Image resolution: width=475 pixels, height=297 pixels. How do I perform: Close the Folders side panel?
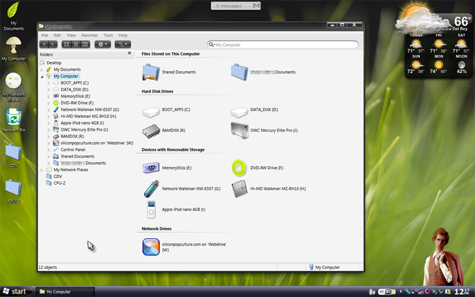click(x=129, y=53)
